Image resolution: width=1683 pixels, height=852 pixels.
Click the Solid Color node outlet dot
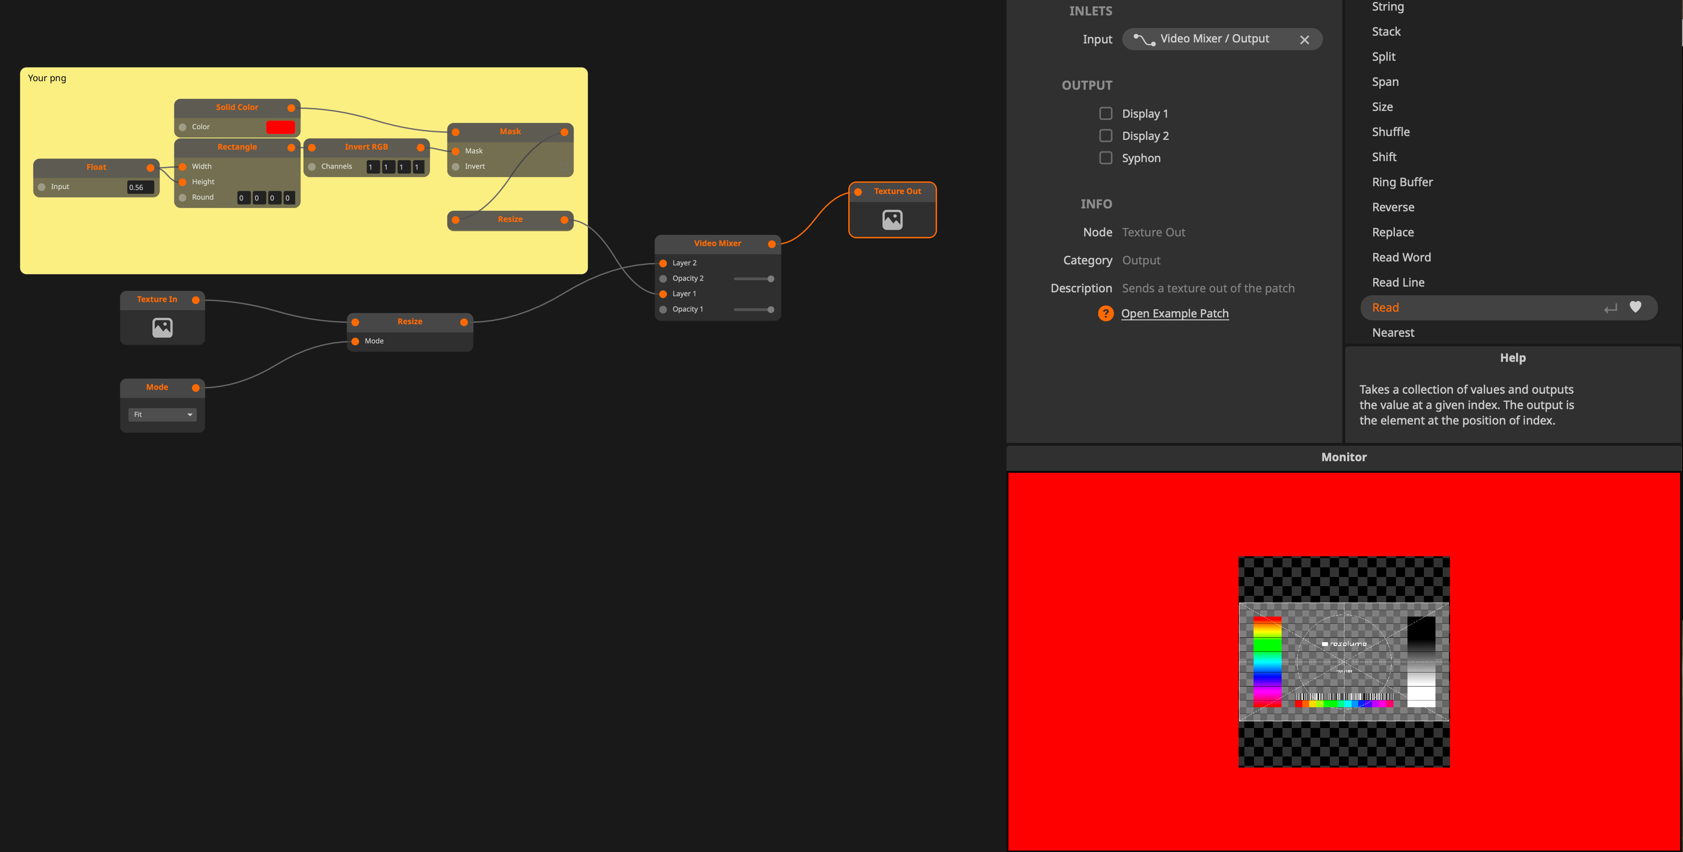coord(291,108)
